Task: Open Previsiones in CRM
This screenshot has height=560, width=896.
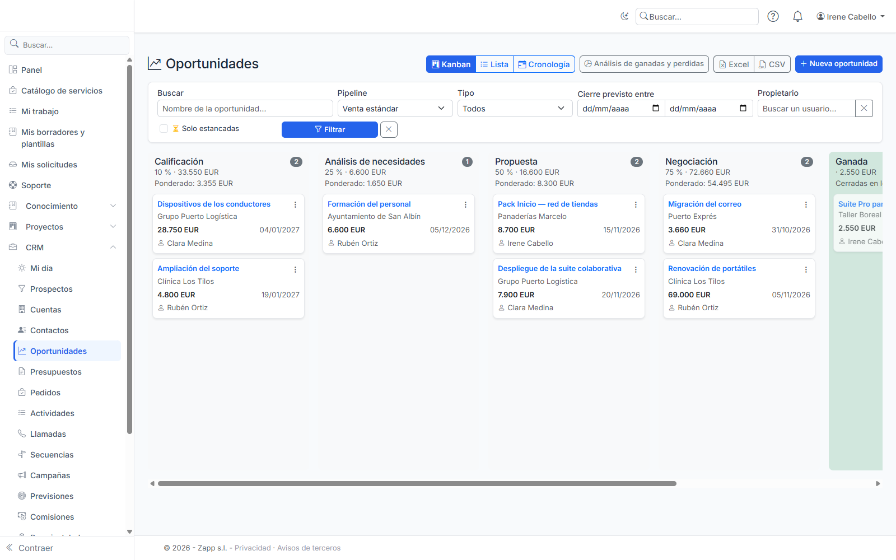Action: 67,496
